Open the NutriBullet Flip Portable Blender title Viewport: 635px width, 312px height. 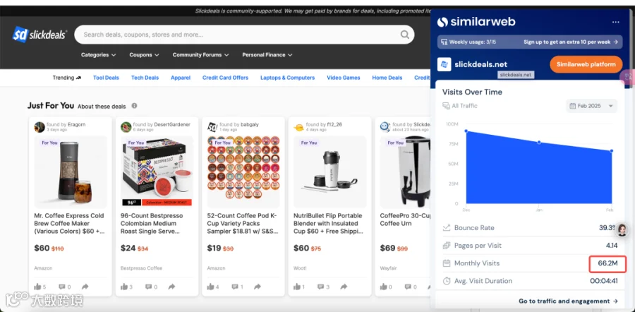point(328,223)
